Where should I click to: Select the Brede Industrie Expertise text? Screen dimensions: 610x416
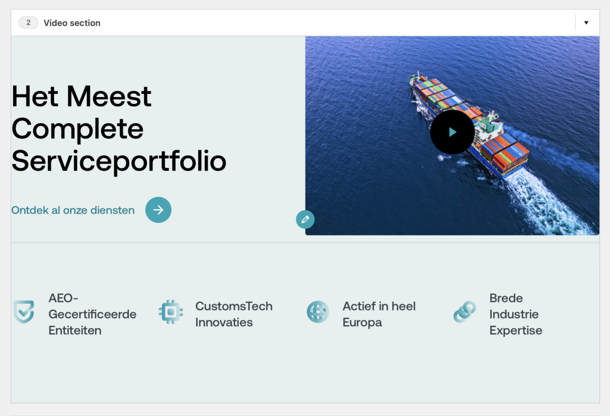(515, 314)
